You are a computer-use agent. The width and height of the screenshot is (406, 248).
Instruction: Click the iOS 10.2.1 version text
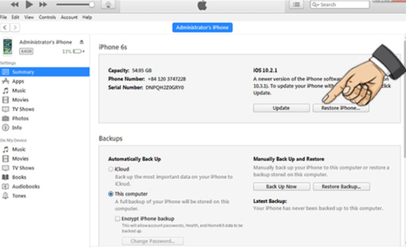tap(265, 70)
